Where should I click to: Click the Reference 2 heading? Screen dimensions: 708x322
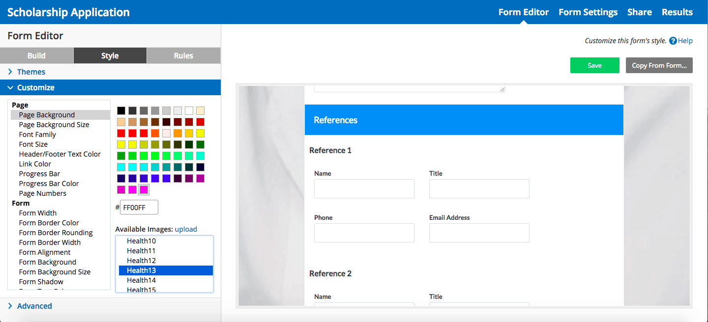click(330, 273)
